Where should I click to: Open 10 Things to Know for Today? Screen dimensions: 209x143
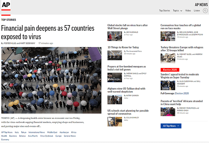(123, 47)
